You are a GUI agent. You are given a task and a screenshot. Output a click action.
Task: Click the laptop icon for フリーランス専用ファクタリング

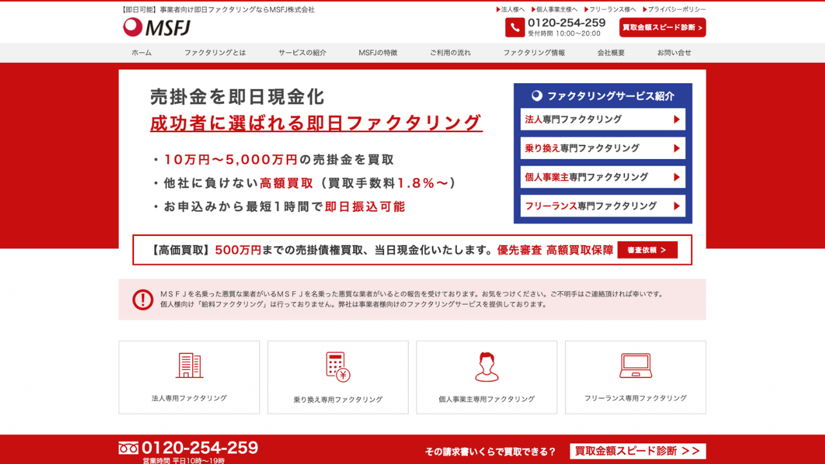click(636, 365)
